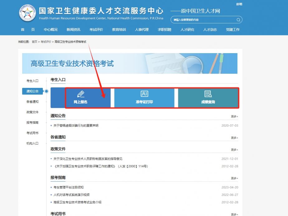Open the 求职招聘 navigation menu item
The image size is (288, 216).
coord(164,30)
